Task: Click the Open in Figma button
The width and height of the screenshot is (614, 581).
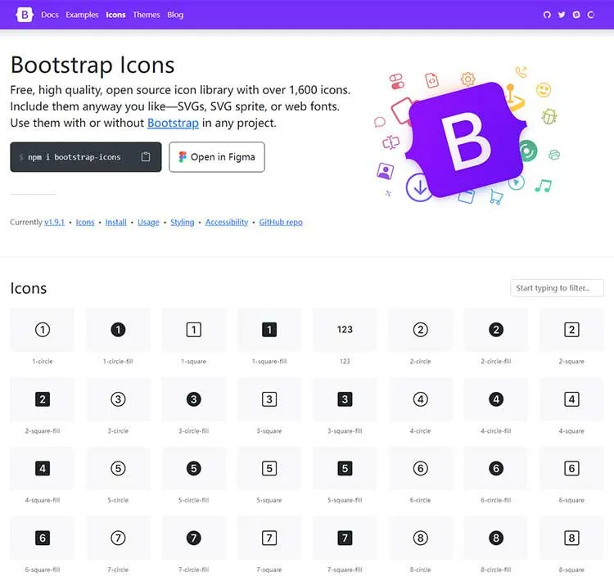Action: click(217, 157)
